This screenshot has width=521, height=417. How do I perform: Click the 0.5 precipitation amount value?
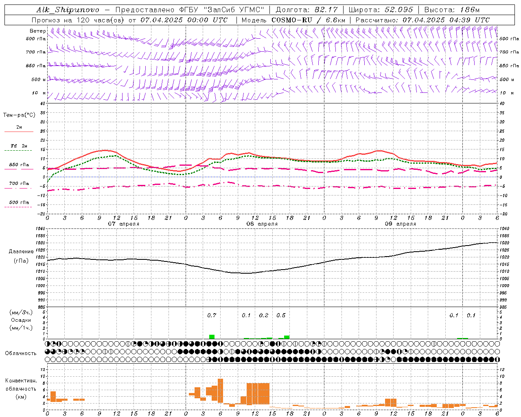[281, 316]
